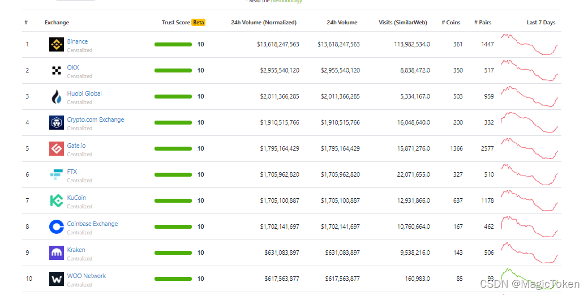Click Coinbase Exchange's 7-day sparkline chart

point(530,226)
